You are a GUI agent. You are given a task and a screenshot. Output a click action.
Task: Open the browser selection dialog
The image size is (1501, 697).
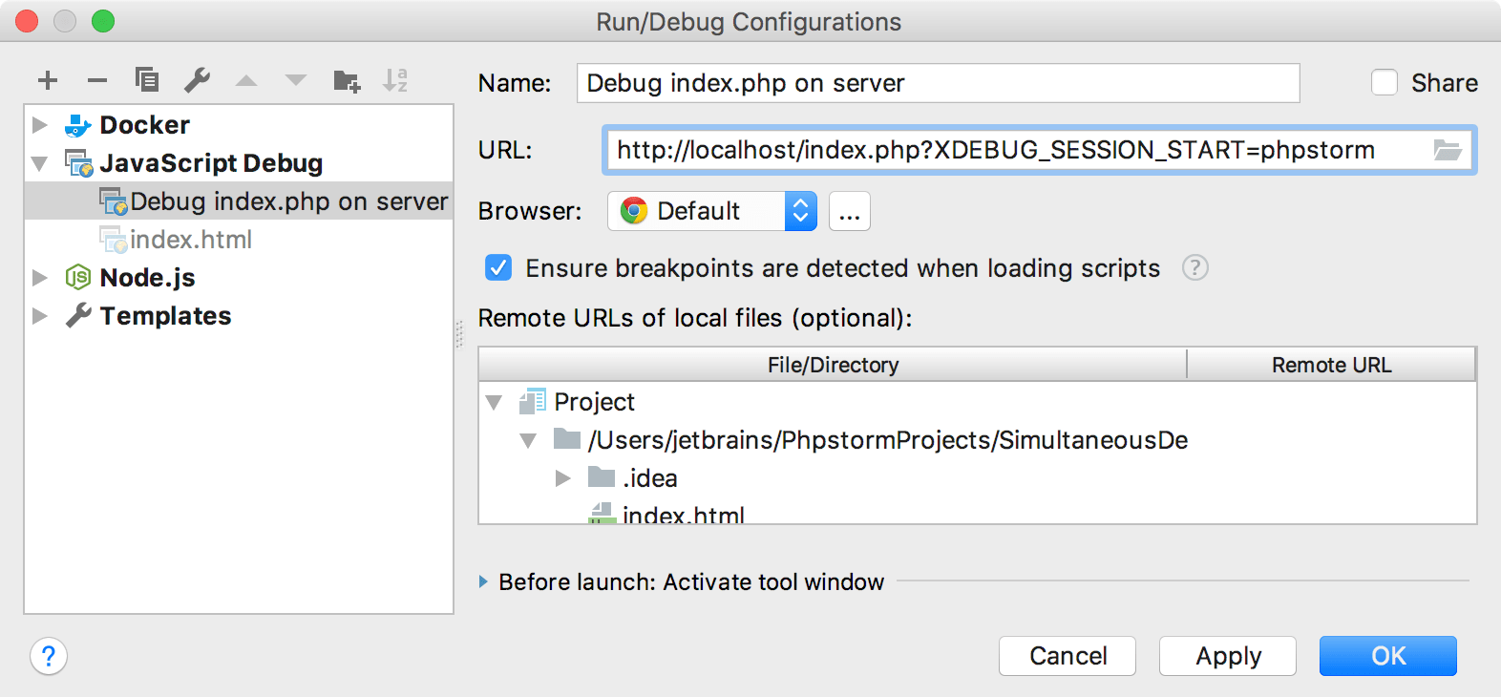point(849,211)
